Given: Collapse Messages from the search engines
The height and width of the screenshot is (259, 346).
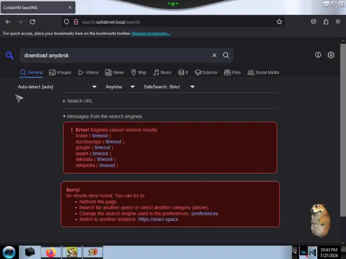Looking at the screenshot, I should 102,116.
